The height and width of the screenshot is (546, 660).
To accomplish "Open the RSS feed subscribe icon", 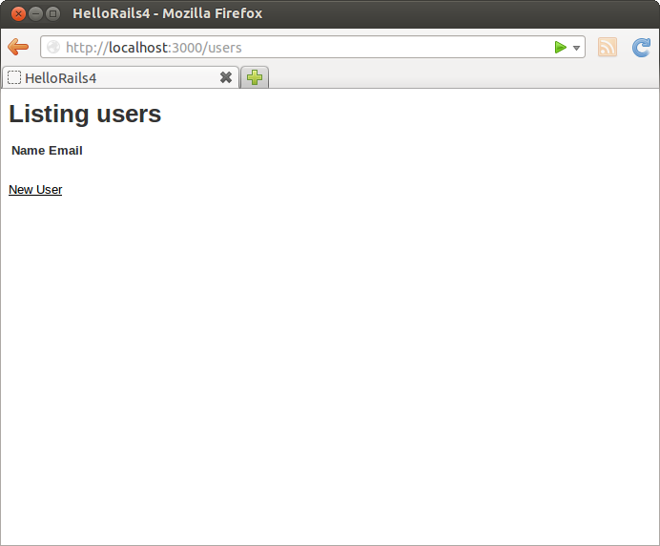I will (x=608, y=48).
